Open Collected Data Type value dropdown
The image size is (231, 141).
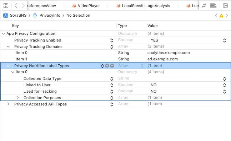225,79
